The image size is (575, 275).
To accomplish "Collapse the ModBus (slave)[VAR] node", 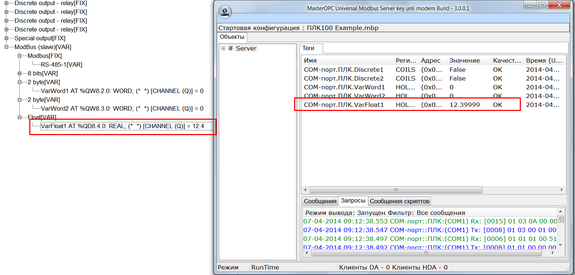I will pyautogui.click(x=6, y=47).
